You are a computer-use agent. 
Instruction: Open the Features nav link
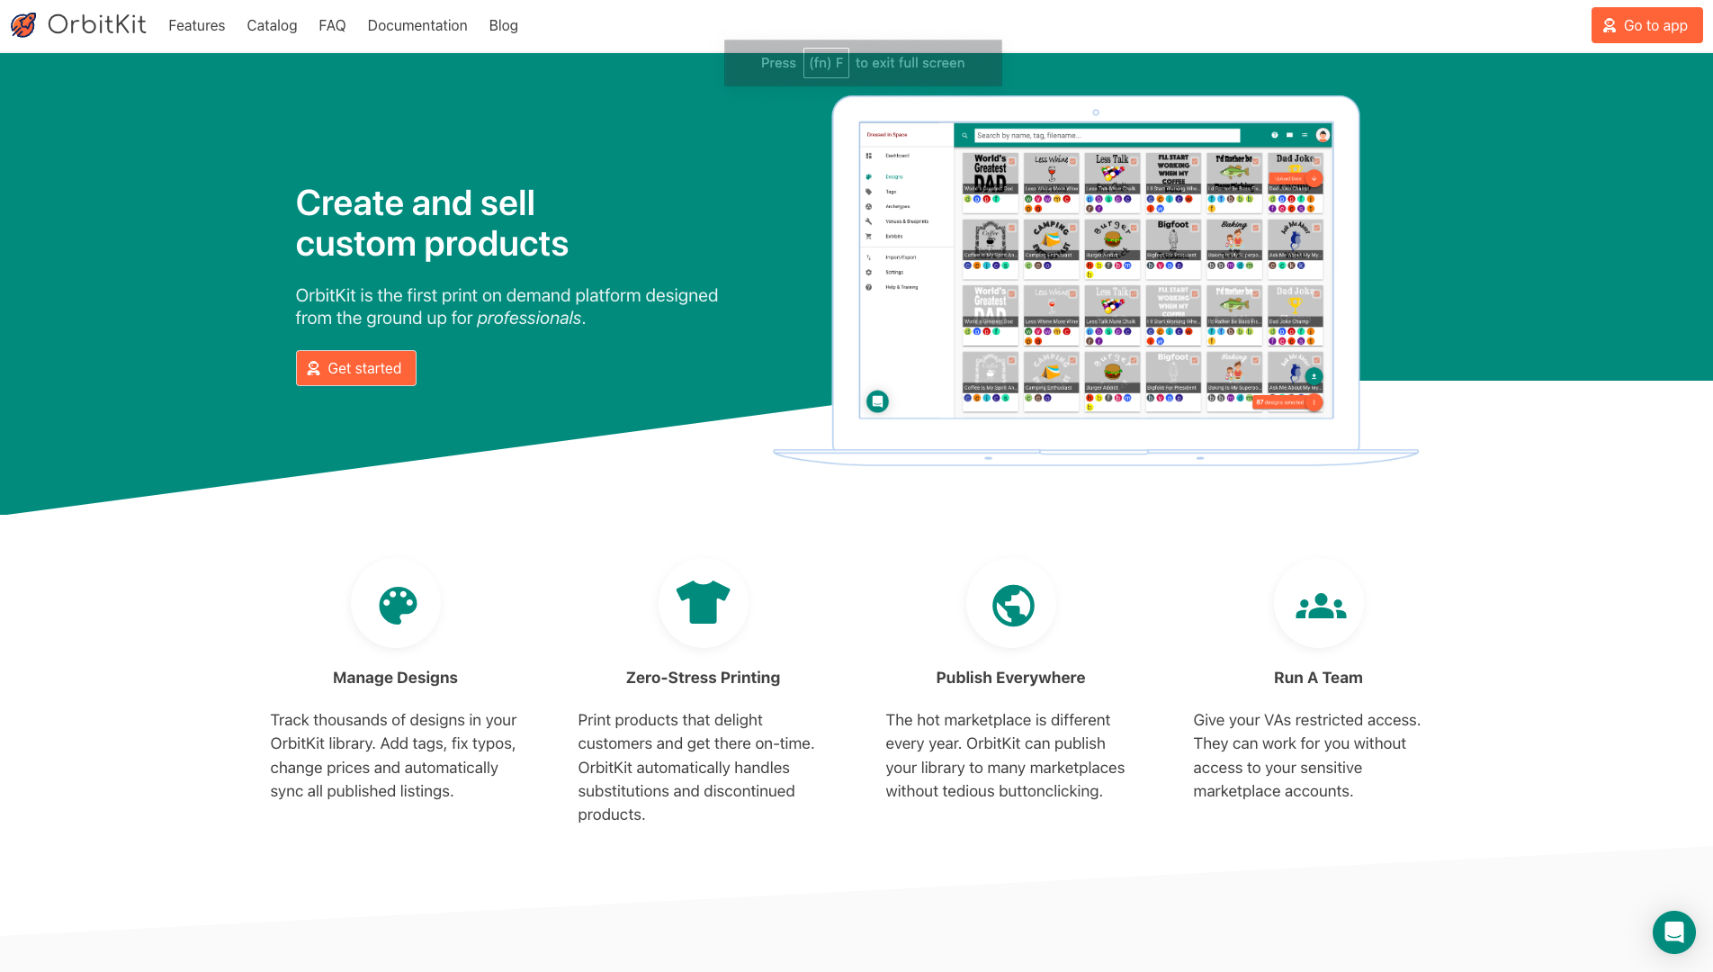tap(196, 25)
